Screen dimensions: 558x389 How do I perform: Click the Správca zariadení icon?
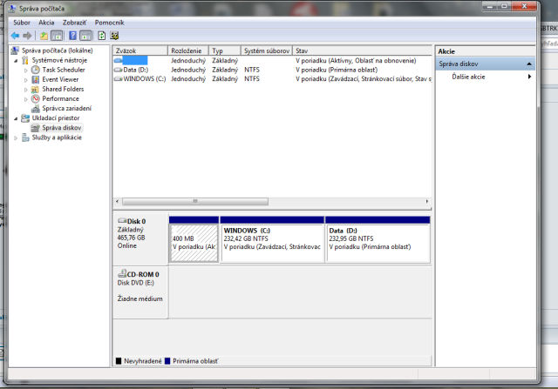click(35, 108)
